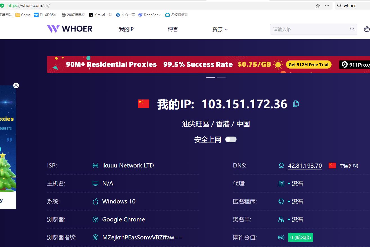Click the 中国(CN) DNS country text
This screenshot has width=370, height=247.
pos(349,166)
